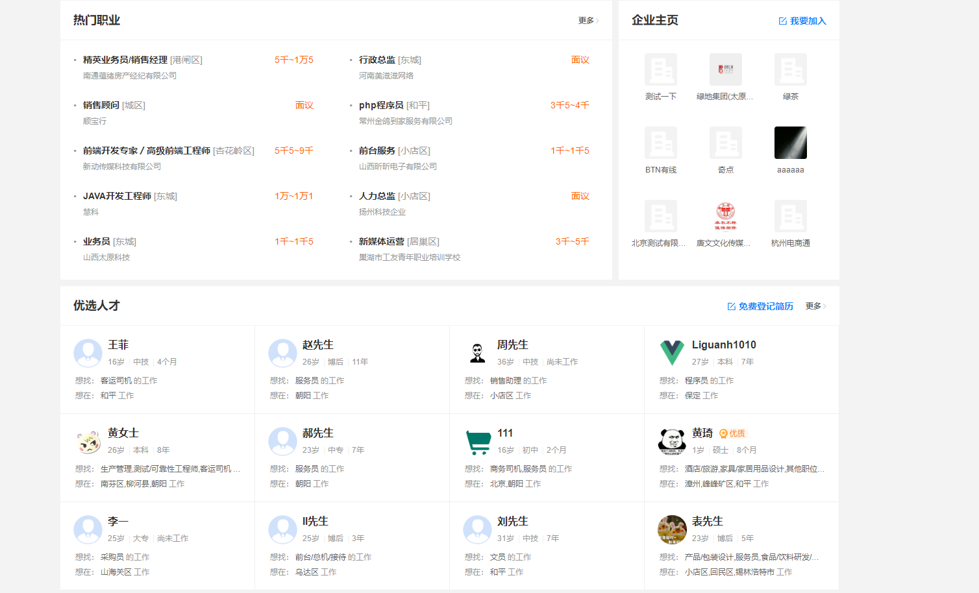Screen dimensions: 979x593
Task: Click company name 巢湖市工友青年职业培训学校
Action: pyautogui.click(x=410, y=258)
